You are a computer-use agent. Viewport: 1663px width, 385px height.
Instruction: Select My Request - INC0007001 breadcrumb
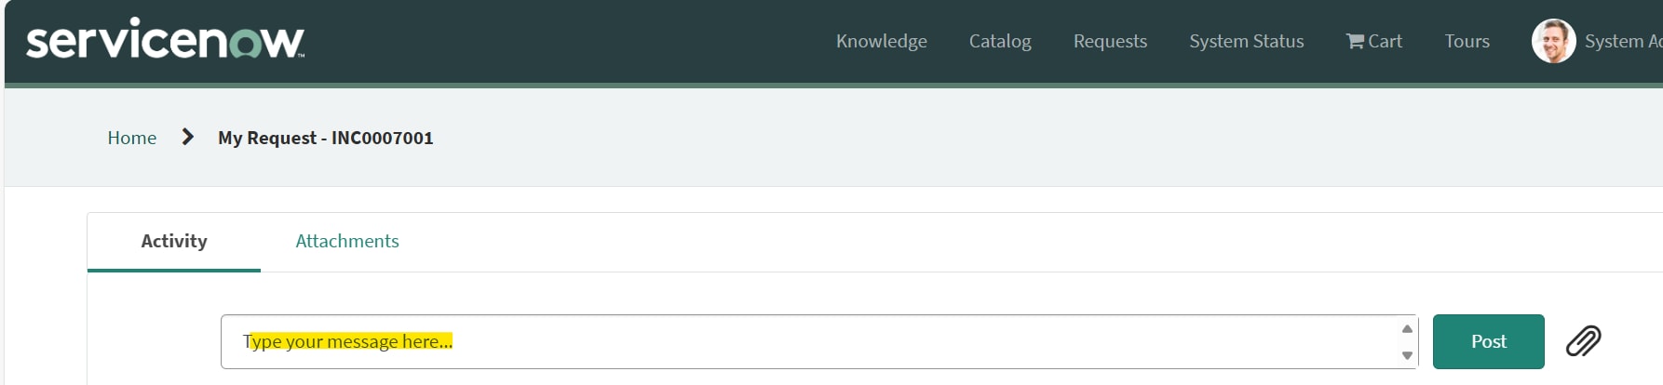325,138
